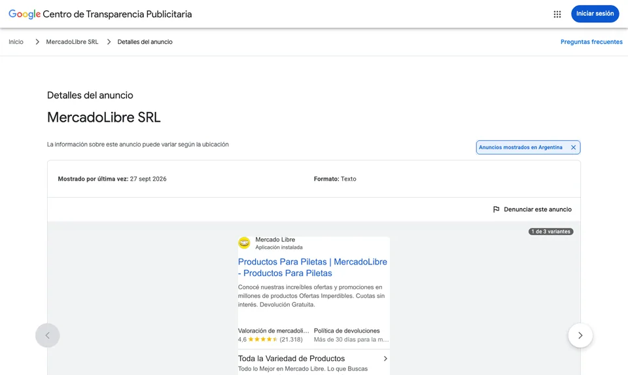The image size is (628, 375).
Task: Click the flag icon to report ad
Action: pyautogui.click(x=496, y=209)
